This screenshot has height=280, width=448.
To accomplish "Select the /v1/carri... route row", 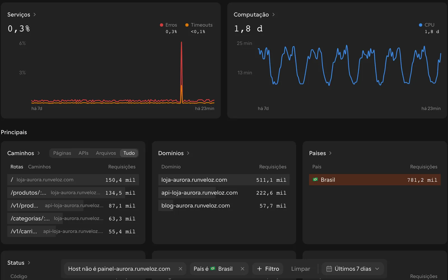I will [x=73, y=231].
